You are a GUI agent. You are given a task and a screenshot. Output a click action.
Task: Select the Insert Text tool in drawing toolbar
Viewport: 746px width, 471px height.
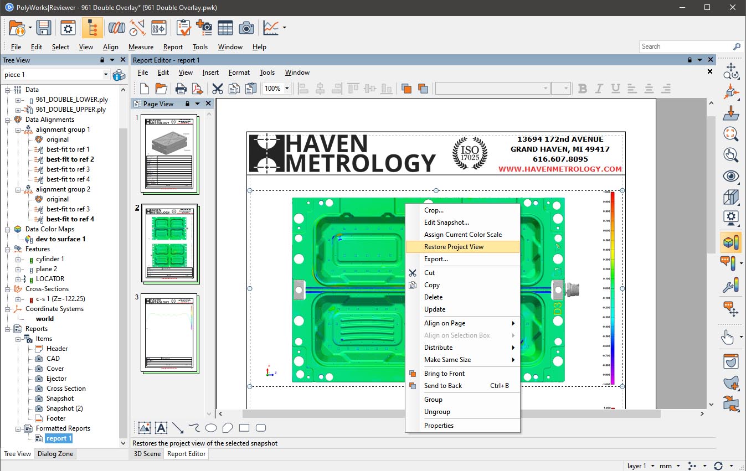[161, 428]
